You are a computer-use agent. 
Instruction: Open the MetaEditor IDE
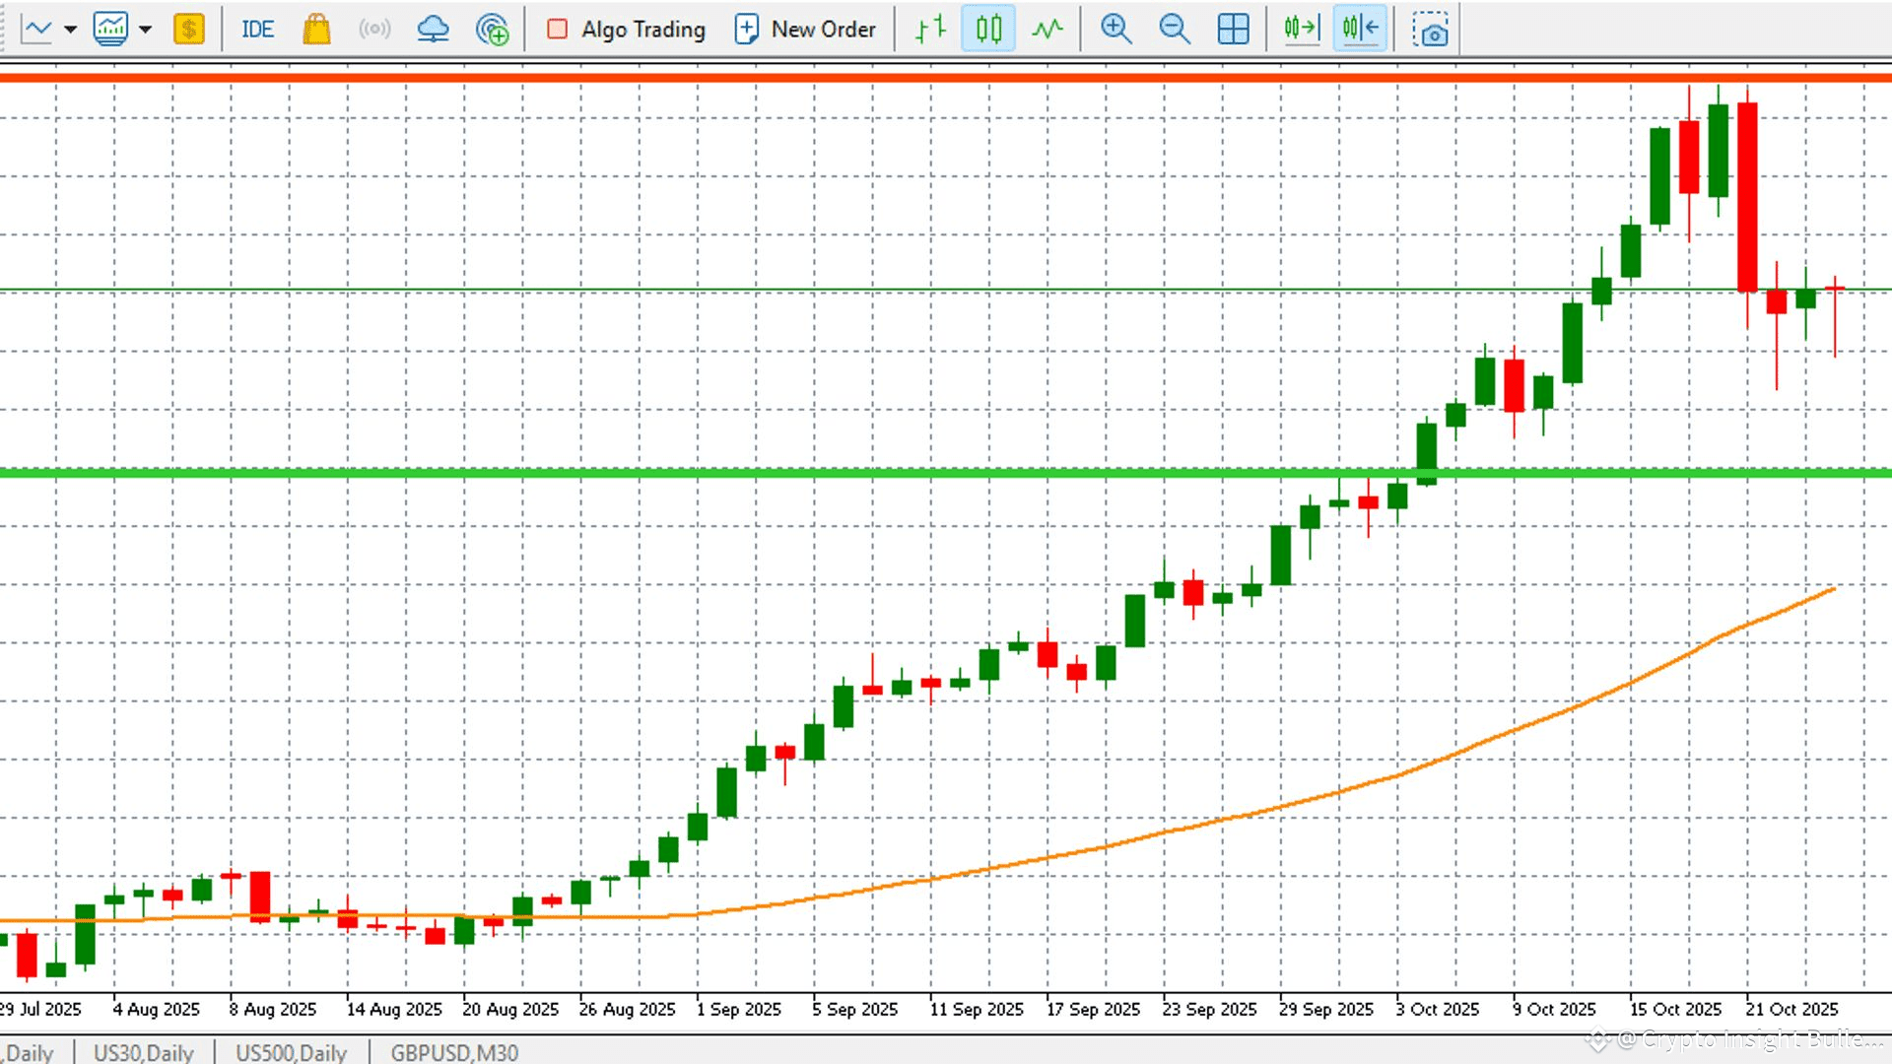click(257, 30)
